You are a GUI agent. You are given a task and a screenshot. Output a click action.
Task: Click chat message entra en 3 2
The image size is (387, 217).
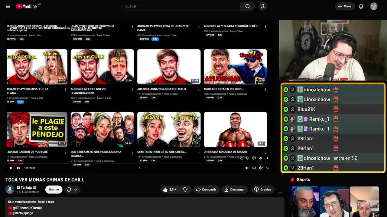click(x=345, y=158)
